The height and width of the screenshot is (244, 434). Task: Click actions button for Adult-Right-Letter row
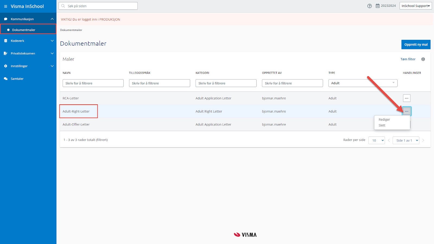coord(407,111)
